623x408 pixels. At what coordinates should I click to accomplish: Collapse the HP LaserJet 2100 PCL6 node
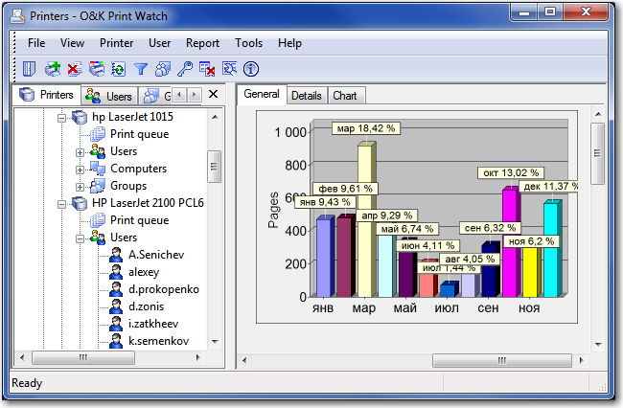(x=61, y=204)
